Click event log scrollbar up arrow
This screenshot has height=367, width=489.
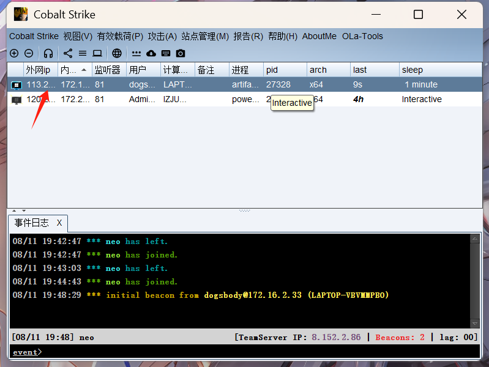pos(475,239)
